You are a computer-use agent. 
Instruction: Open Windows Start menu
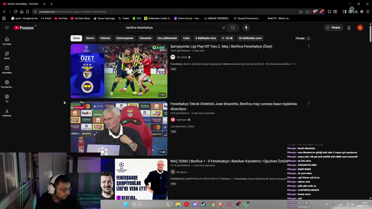126,204
